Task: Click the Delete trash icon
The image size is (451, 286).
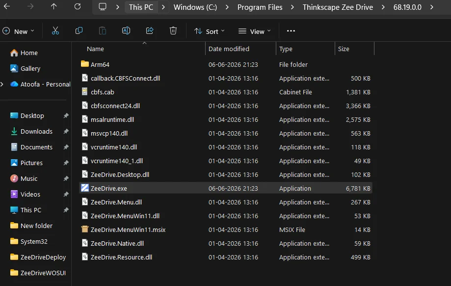Action: (173, 31)
